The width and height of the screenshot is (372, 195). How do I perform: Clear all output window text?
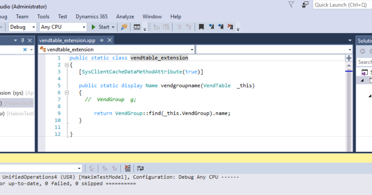[x=127, y=168]
